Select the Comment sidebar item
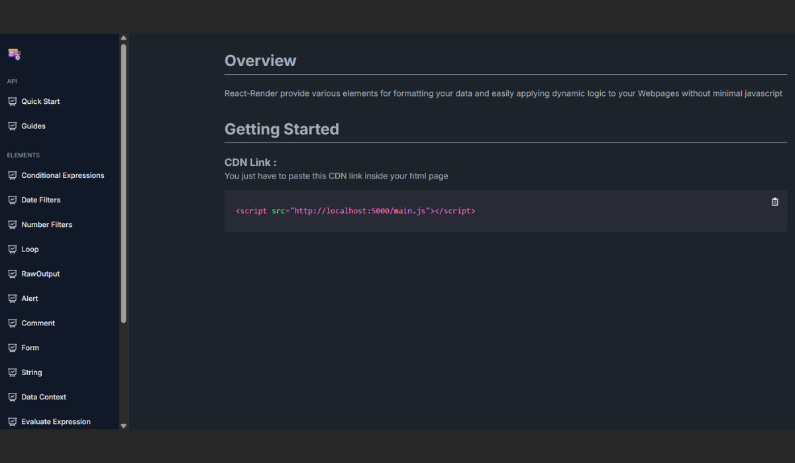The image size is (795, 463). 38,323
